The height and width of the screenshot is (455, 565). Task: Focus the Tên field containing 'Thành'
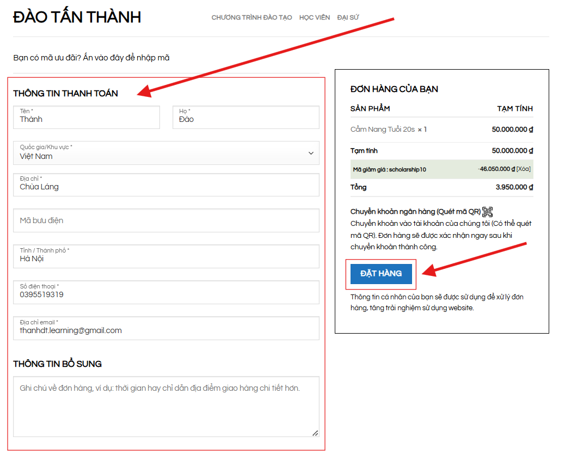(x=87, y=118)
